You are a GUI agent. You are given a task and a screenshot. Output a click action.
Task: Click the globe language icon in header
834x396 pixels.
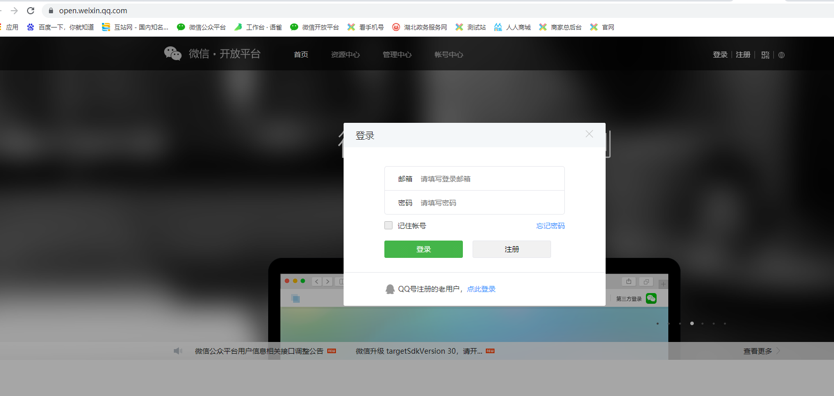(x=781, y=55)
